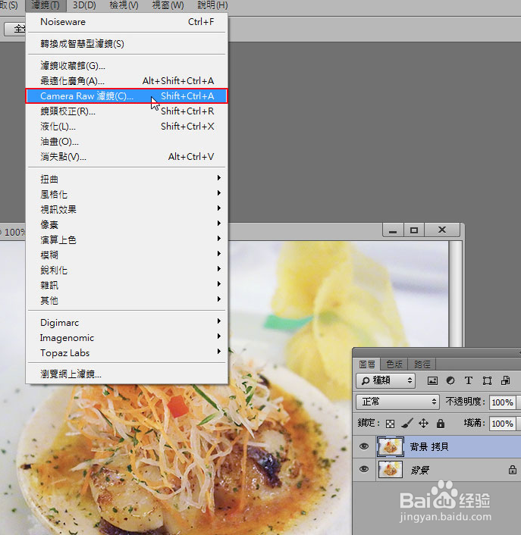
Task: Filter layers by type (T) icon
Action: click(x=469, y=380)
